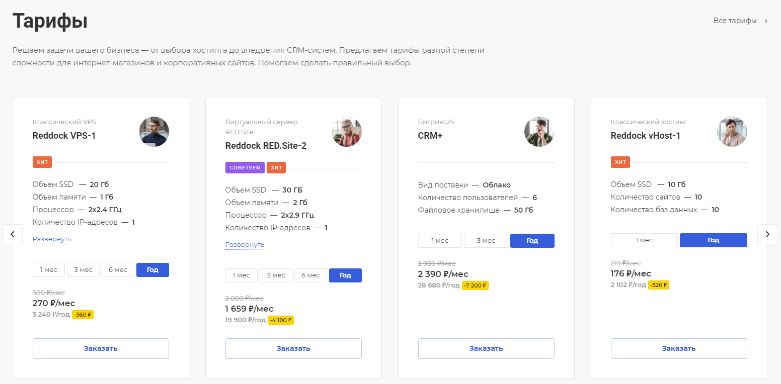Set Reddock vHost-1 period to Год

(714, 240)
